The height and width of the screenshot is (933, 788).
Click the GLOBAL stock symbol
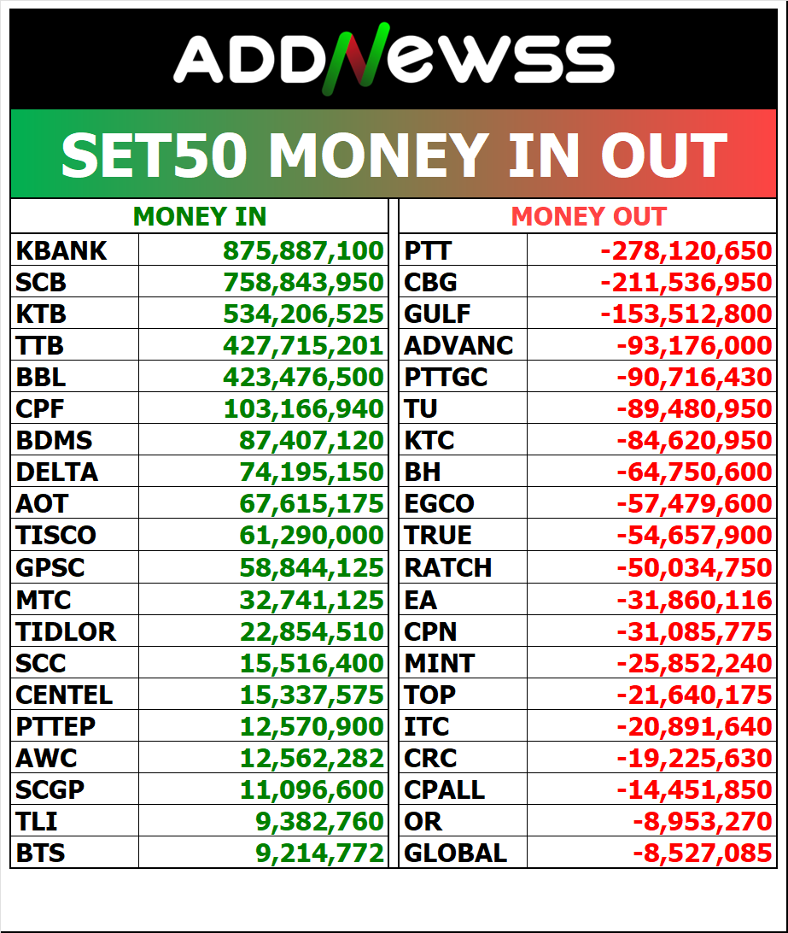pyautogui.click(x=455, y=852)
